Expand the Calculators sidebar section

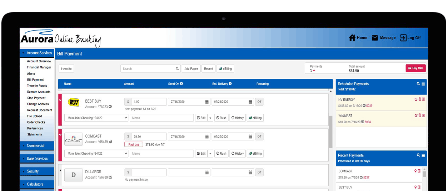tap(37, 184)
